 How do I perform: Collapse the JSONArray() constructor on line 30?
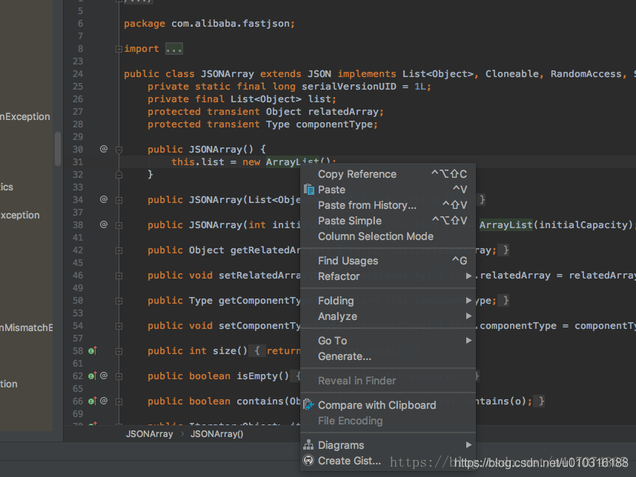pyautogui.click(x=119, y=150)
